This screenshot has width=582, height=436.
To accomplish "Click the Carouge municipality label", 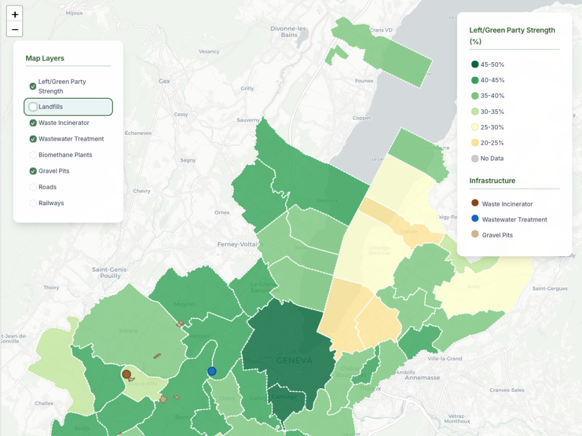I will (x=284, y=396).
